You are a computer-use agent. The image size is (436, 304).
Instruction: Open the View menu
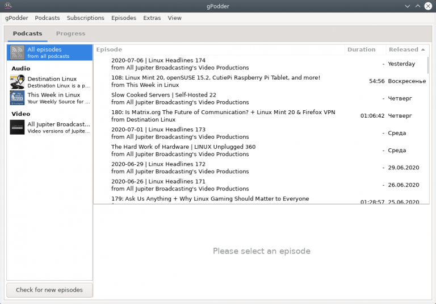pos(175,18)
